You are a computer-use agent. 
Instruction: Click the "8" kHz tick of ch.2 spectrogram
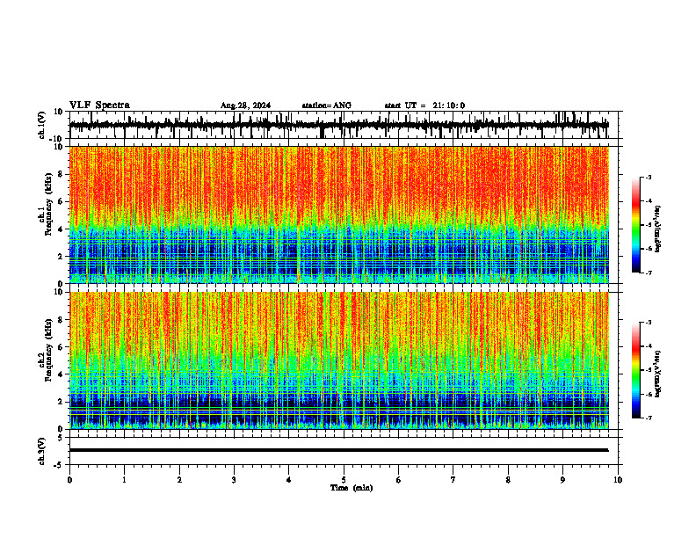(x=61, y=320)
